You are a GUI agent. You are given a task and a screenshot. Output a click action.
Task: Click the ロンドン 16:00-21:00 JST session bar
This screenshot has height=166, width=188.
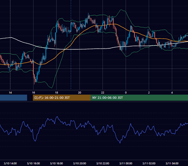tap(62, 98)
